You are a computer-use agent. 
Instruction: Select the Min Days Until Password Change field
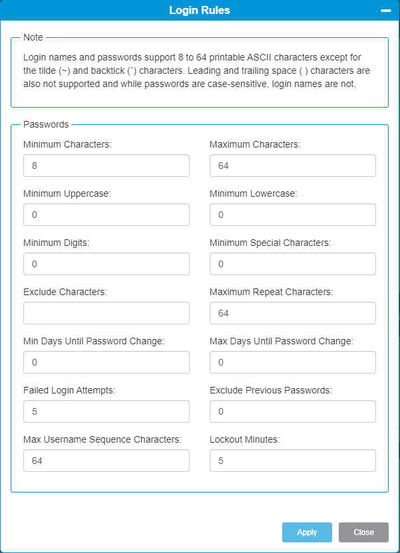coord(106,362)
